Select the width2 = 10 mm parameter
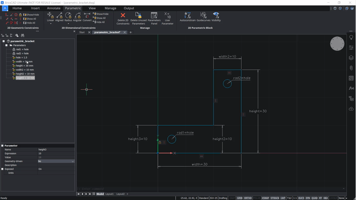 pyautogui.click(x=25, y=70)
